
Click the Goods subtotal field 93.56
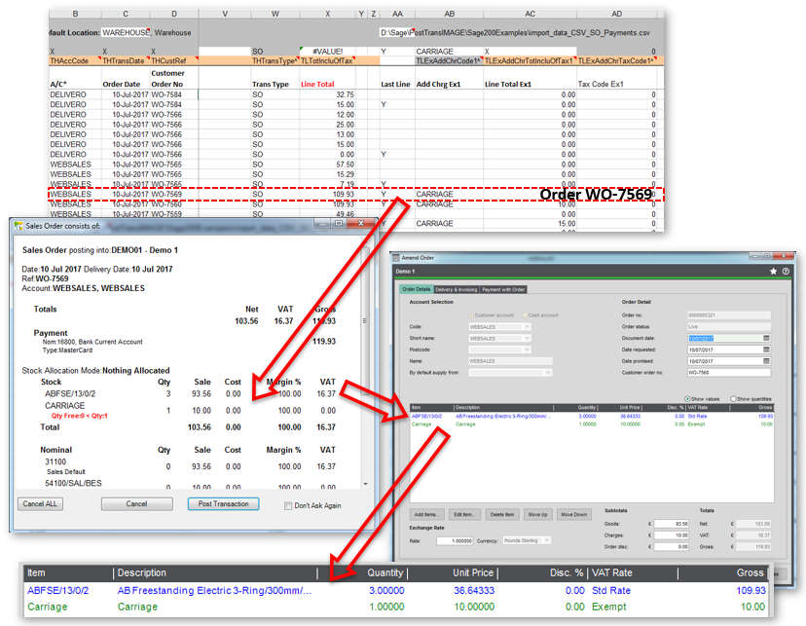(x=672, y=524)
